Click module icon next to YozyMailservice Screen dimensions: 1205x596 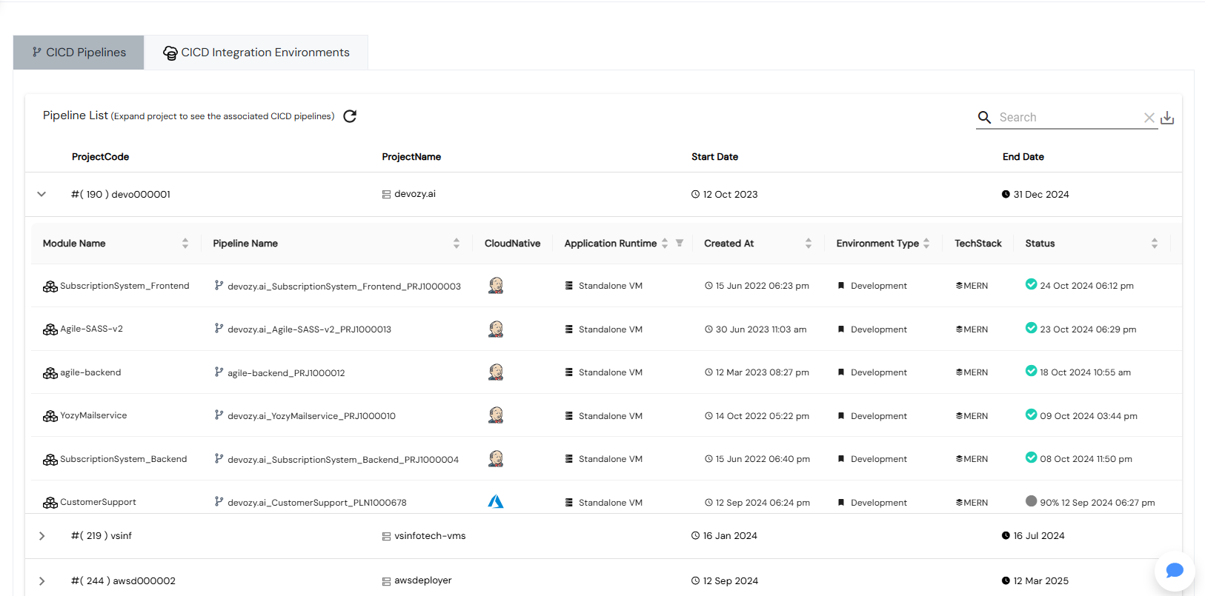[50, 416]
